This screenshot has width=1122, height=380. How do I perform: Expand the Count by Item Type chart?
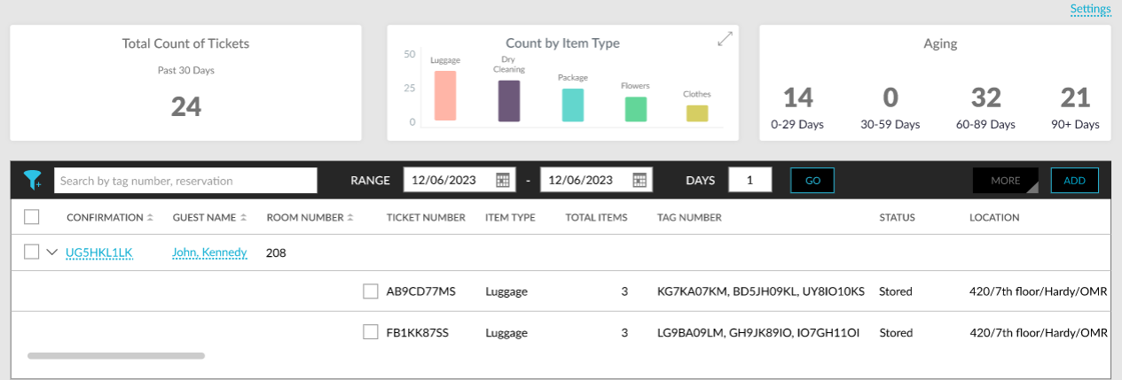(x=725, y=39)
